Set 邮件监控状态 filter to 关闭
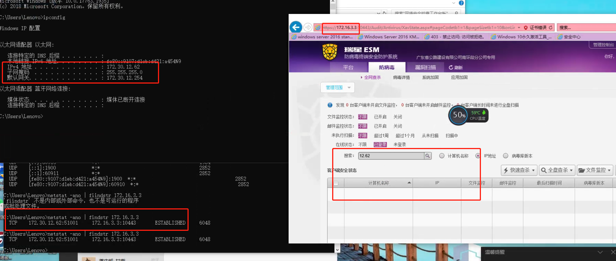The height and width of the screenshot is (261, 616). click(398, 126)
